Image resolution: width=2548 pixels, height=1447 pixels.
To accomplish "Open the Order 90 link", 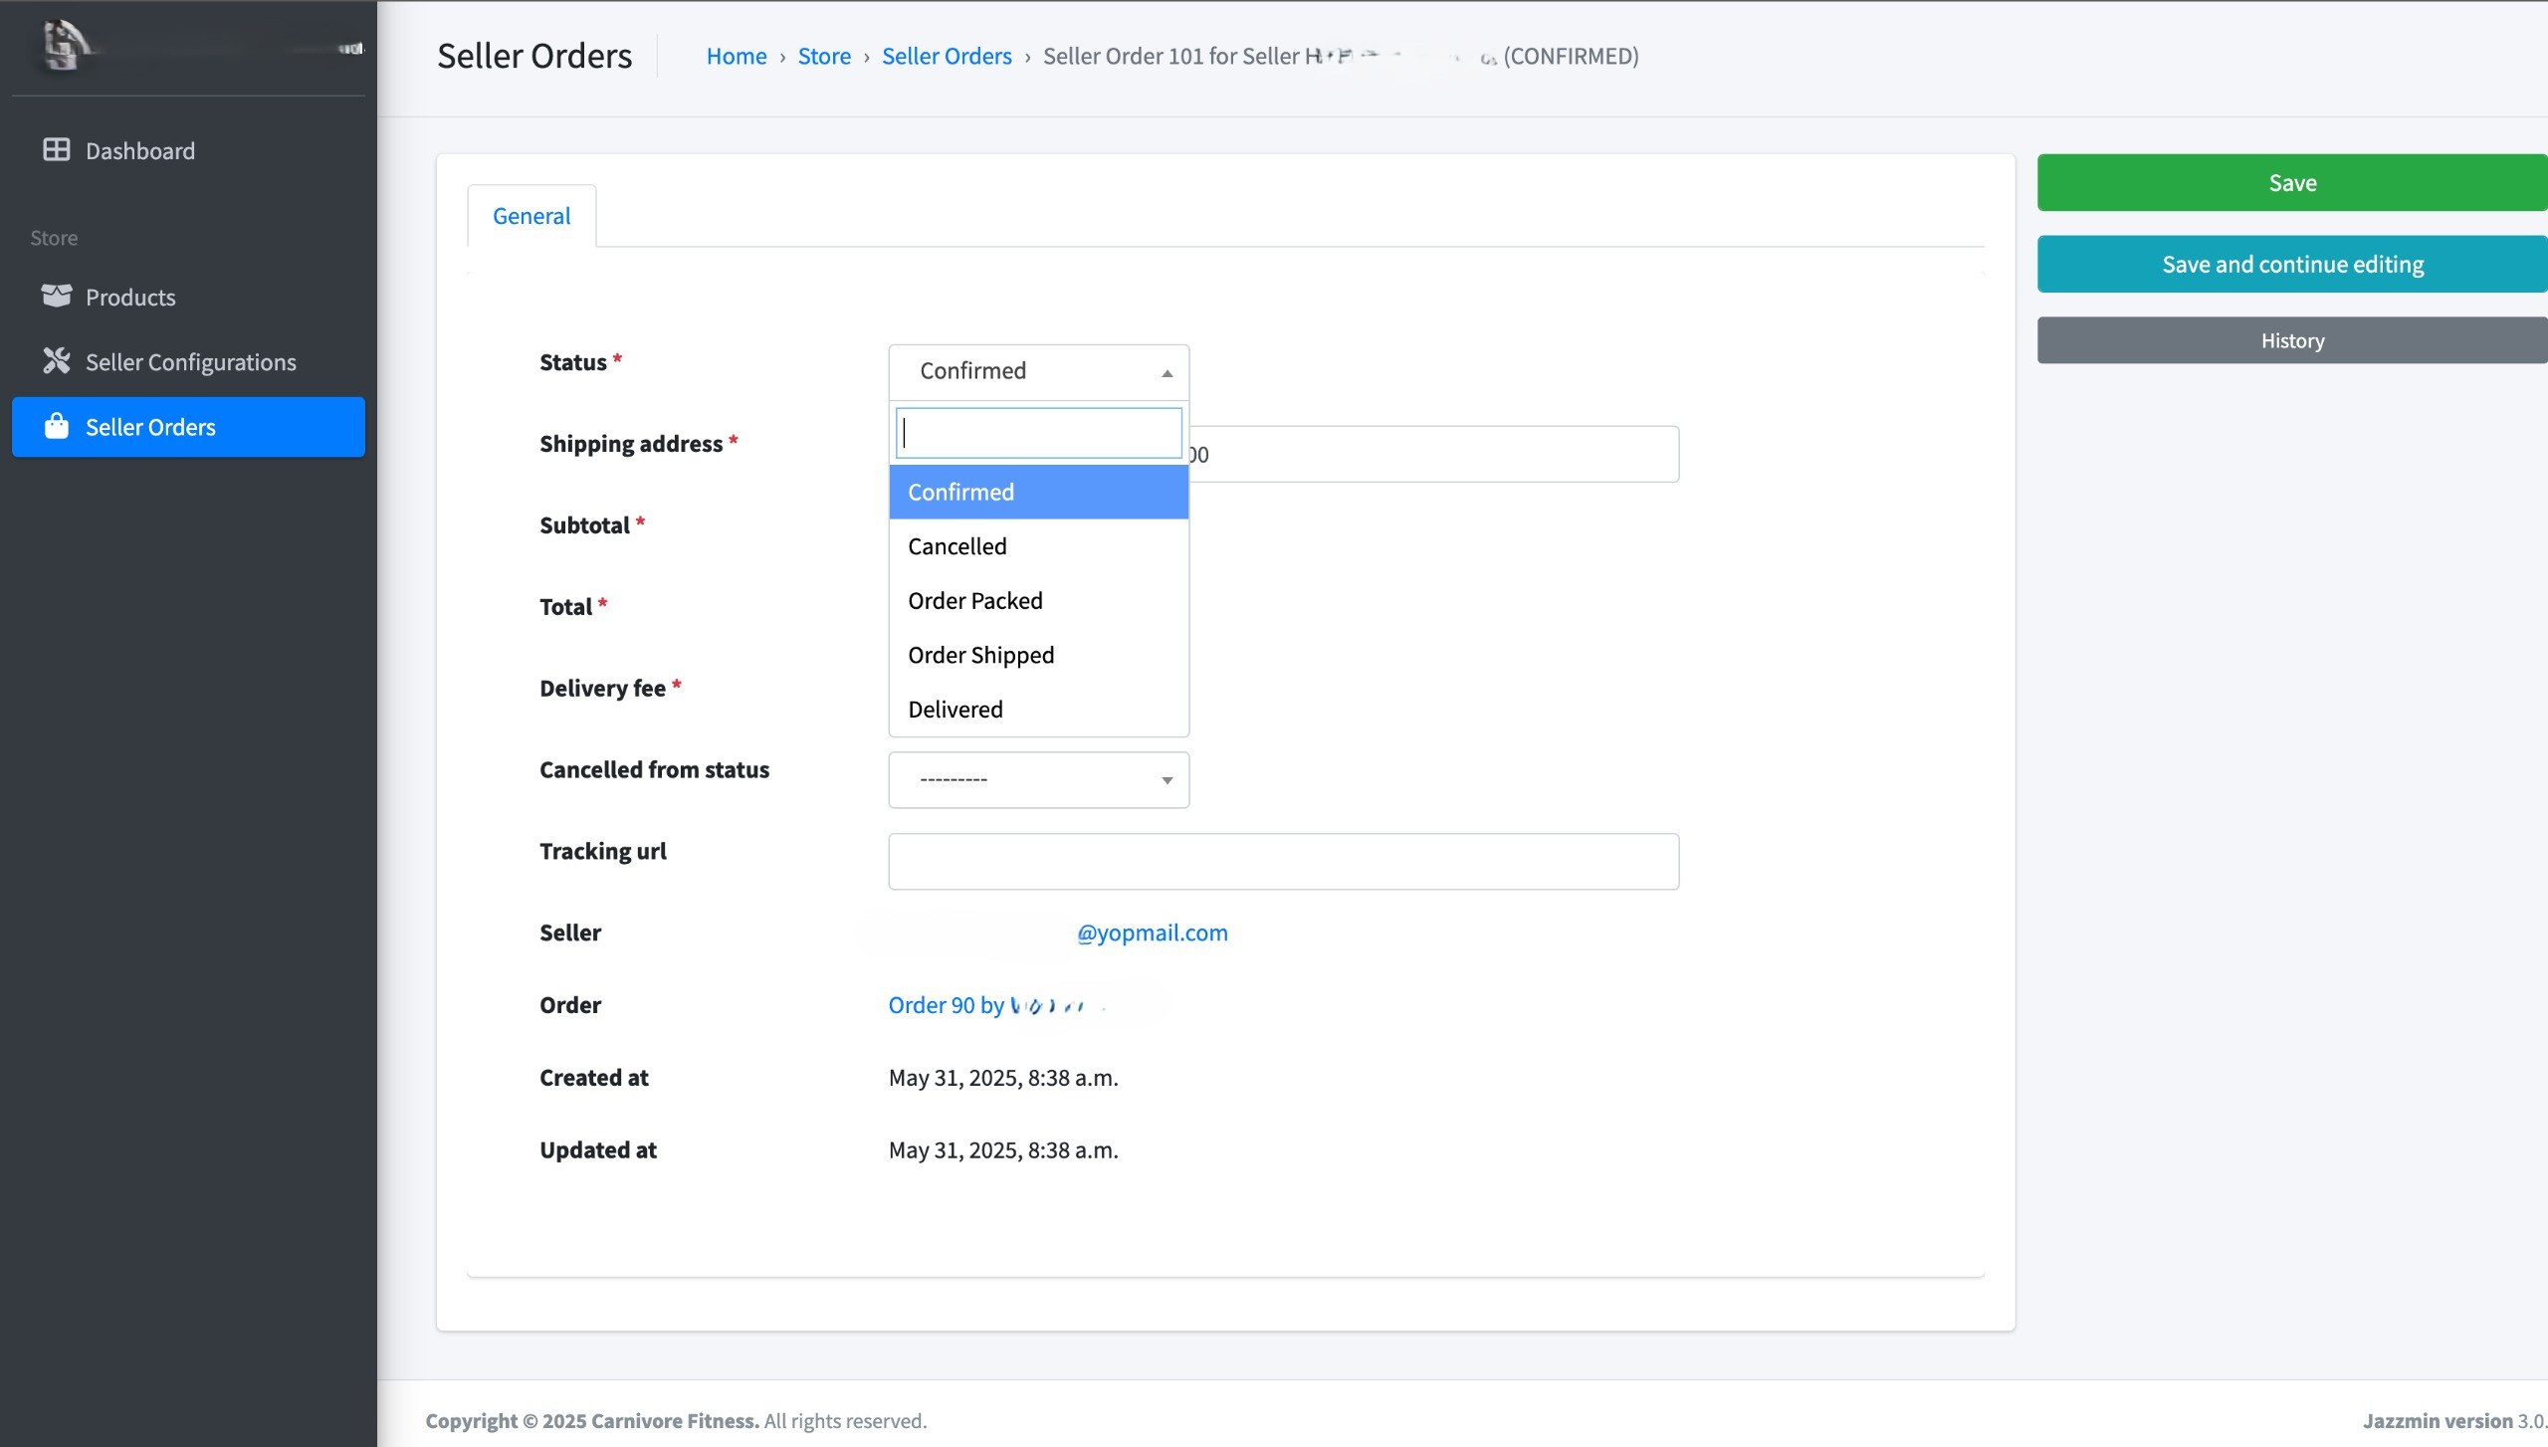I will coord(995,1005).
